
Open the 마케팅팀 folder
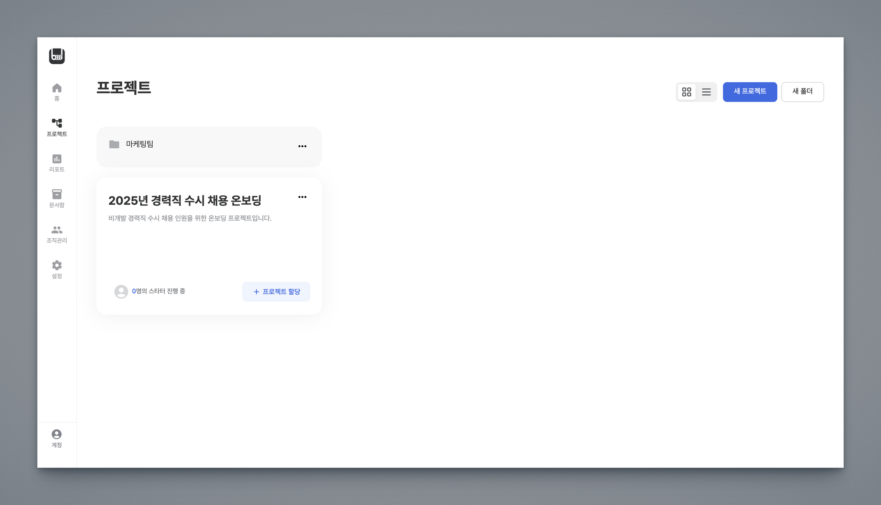coord(140,145)
